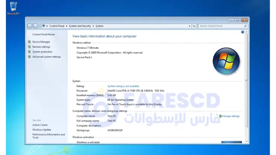Go to System and Security breadcrumb
The image size is (276, 155).
[x=80, y=26]
